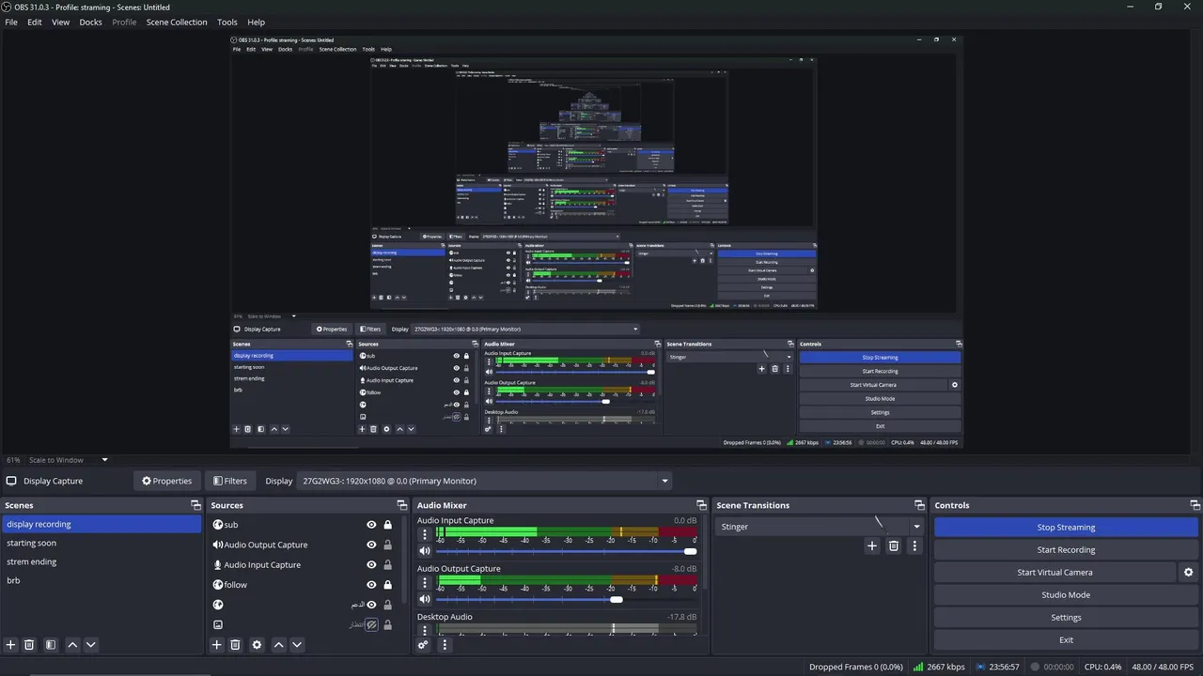The image size is (1203, 676).
Task: Open the File menu
Action: 11,22
